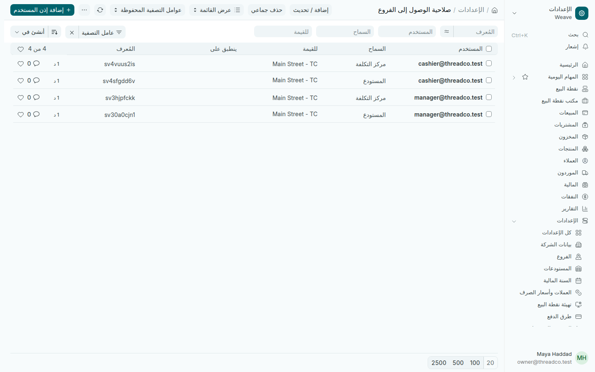Click the المستخدم filter input field
The image size is (595, 372).
pyautogui.click(x=407, y=31)
